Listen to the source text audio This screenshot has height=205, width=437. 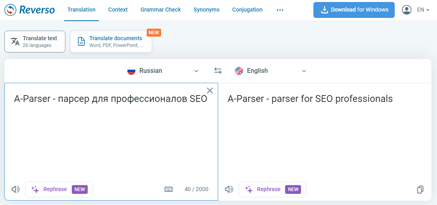15,189
